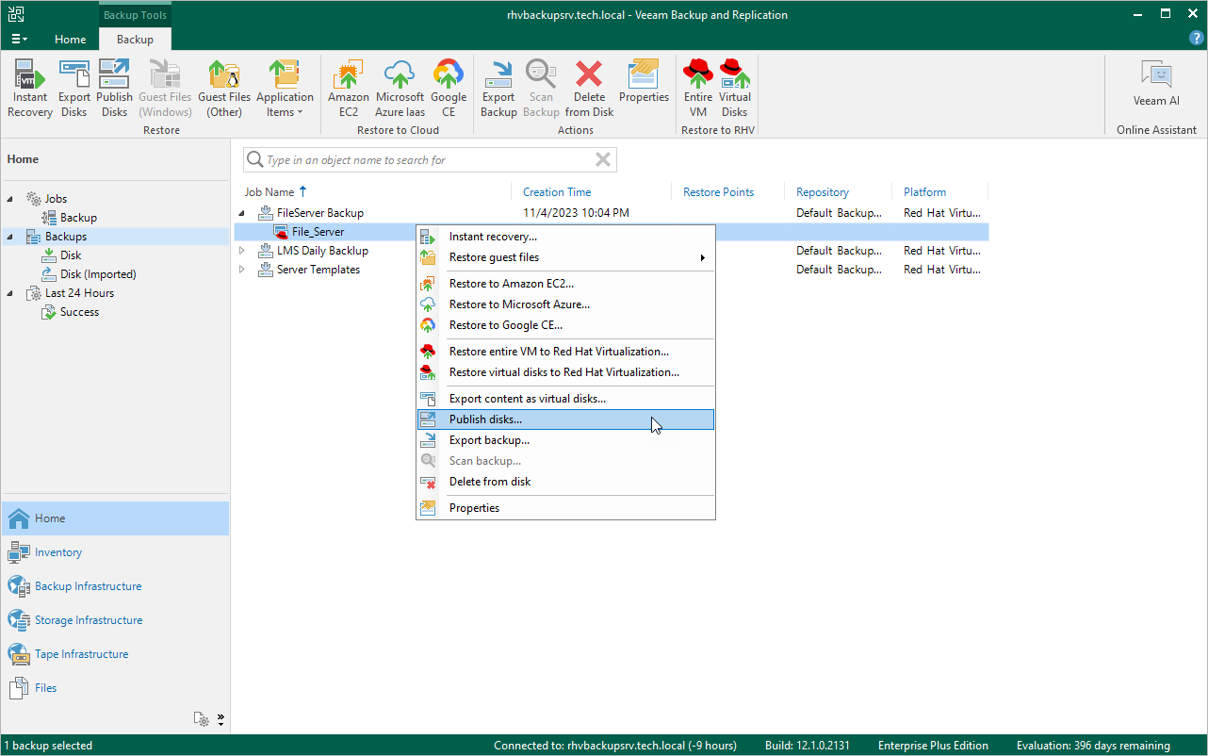Image resolution: width=1208 pixels, height=756 pixels.
Task: Select the FileServer Backup job
Action: tap(320, 213)
